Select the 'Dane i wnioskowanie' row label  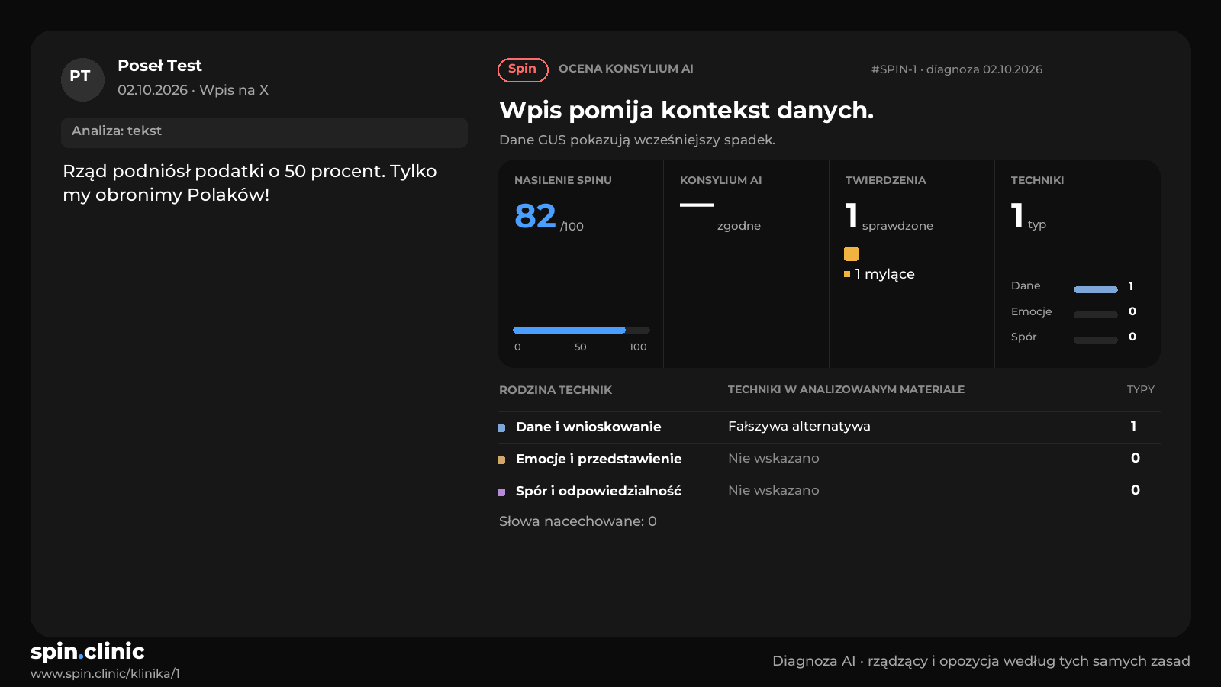pyautogui.click(x=588, y=427)
